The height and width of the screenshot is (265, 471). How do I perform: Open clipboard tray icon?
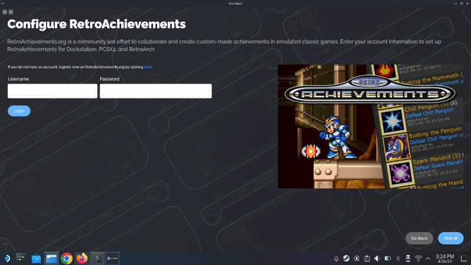367,259
